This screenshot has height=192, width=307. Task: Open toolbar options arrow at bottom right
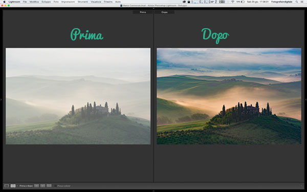click(x=301, y=186)
